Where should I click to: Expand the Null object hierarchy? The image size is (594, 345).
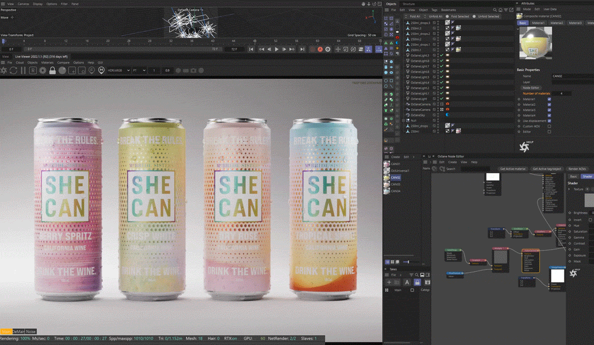pos(403,120)
